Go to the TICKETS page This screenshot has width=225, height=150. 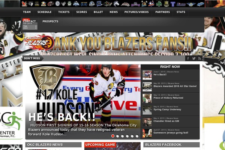(64, 12)
